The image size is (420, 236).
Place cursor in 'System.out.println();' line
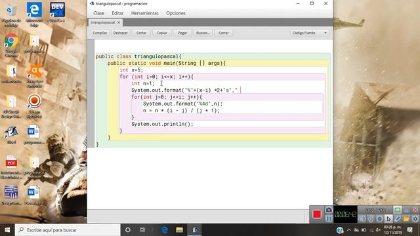pos(162,124)
